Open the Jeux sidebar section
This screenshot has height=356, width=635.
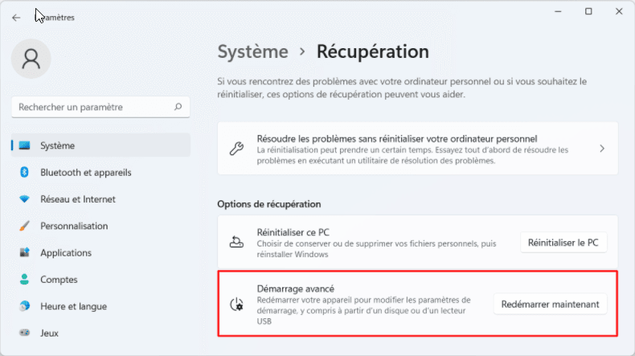tap(50, 333)
